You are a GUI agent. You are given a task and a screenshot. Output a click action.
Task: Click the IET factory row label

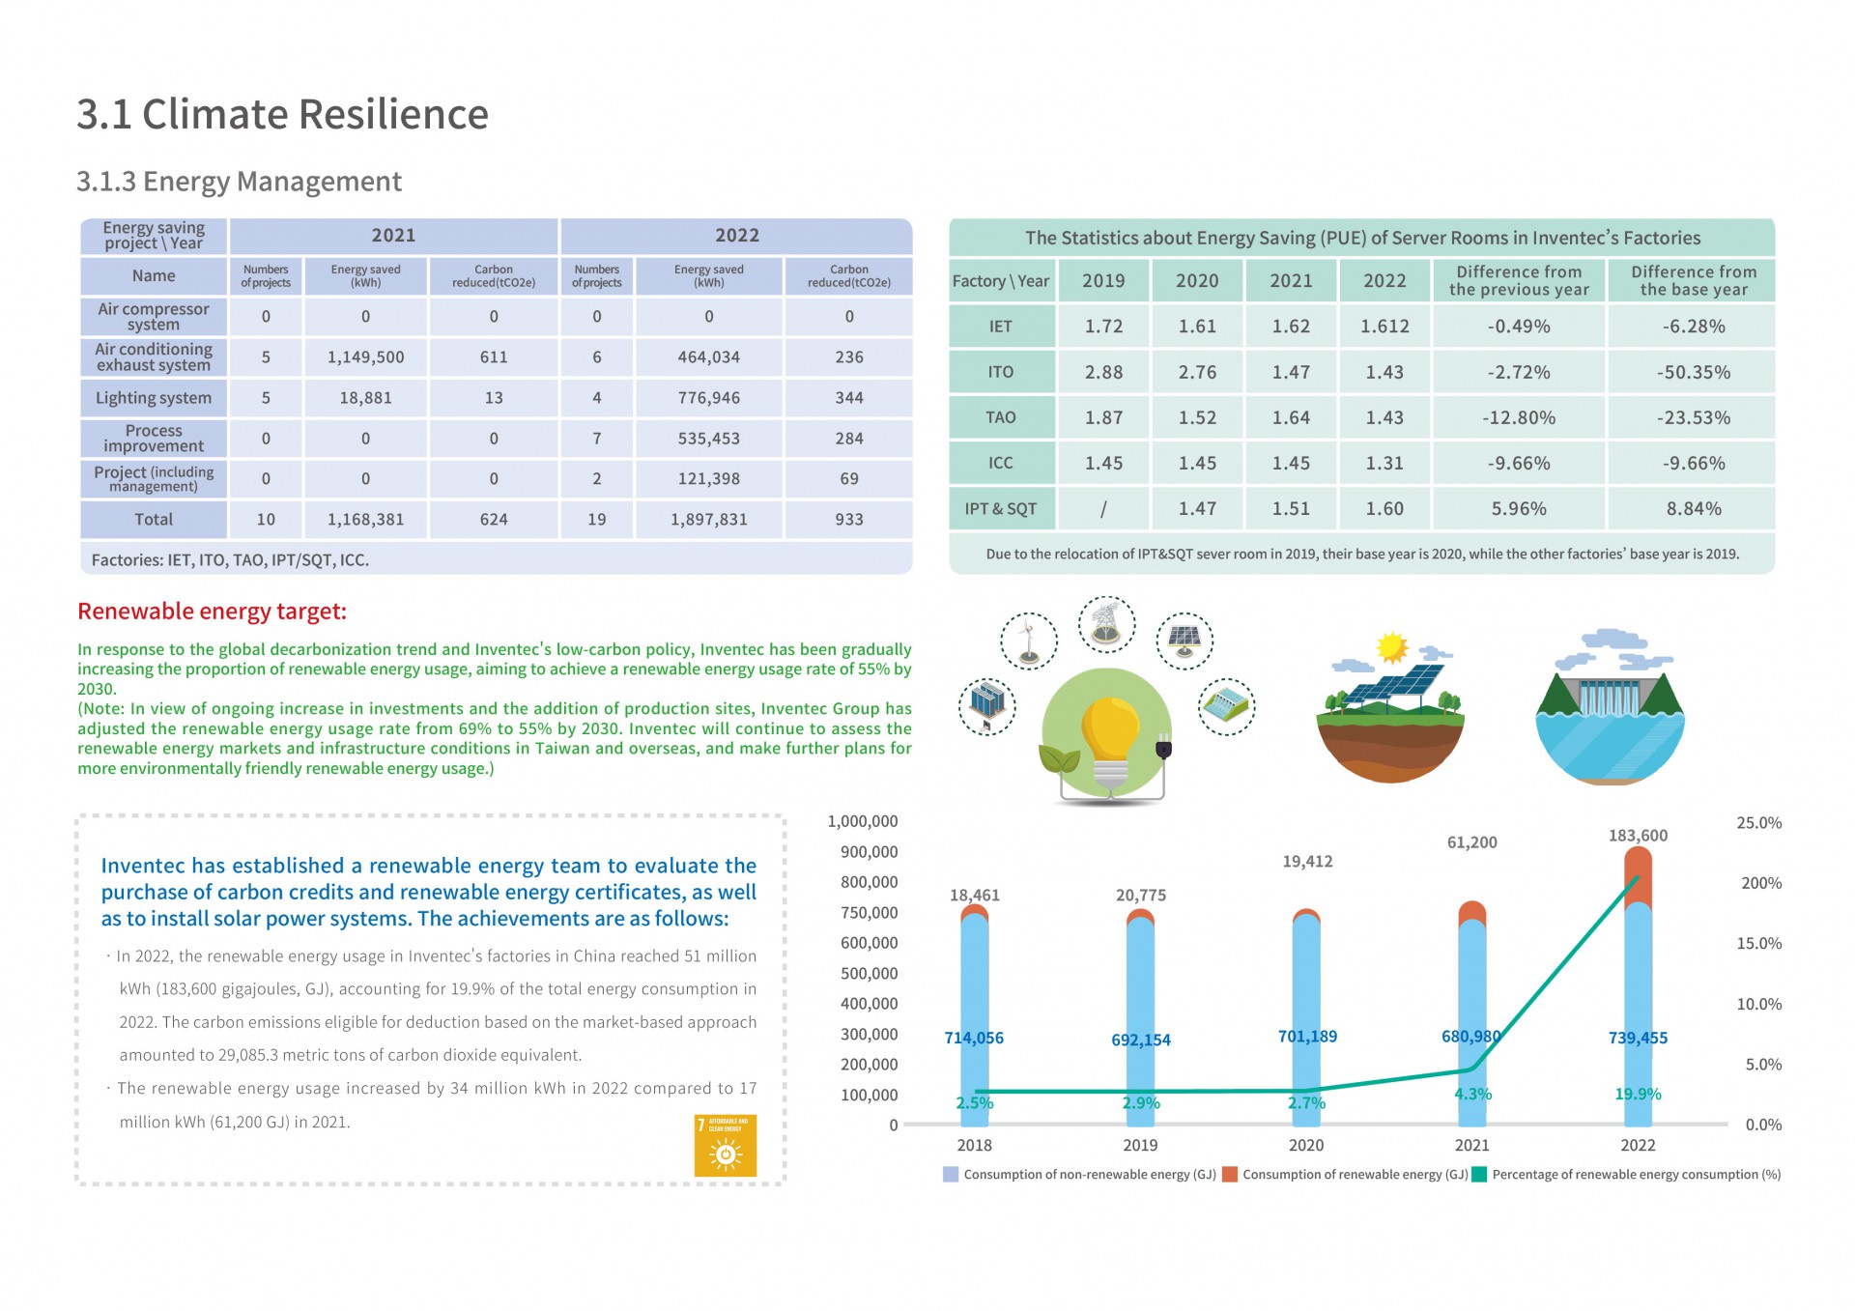[1001, 327]
